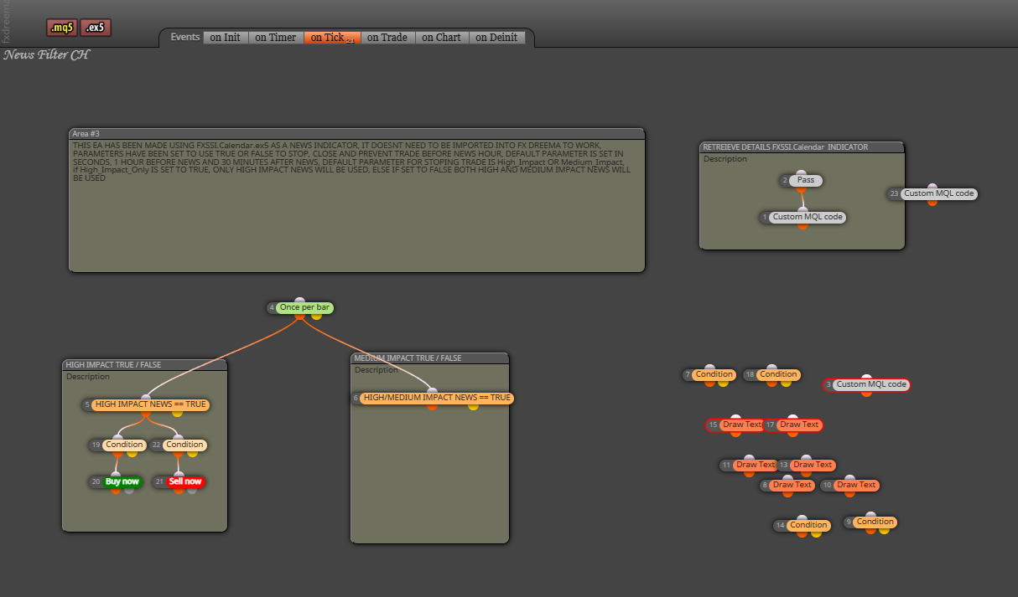Select Draw Text block number 13
This screenshot has width=1018, height=597.
(813, 465)
